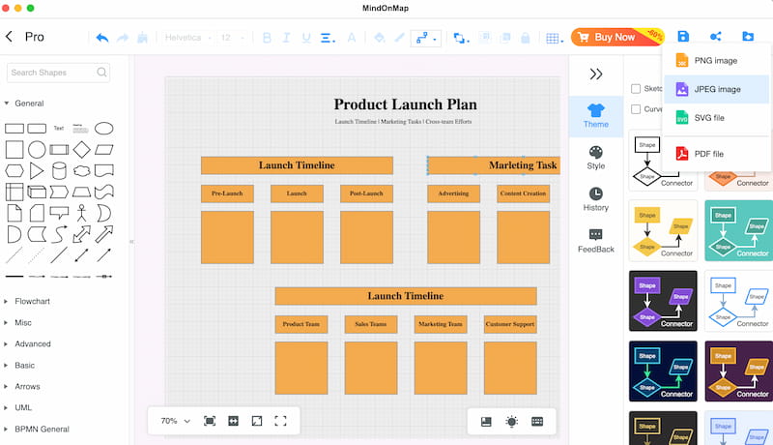Click the back arrow next to Pro

[x=9, y=37]
